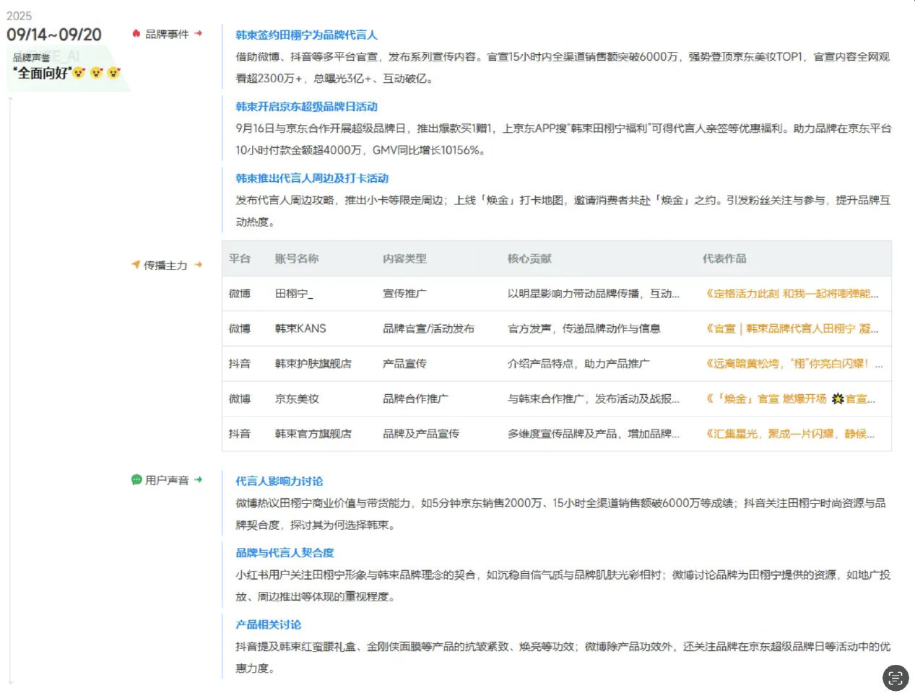Screen dimensions: 915x693
Task: Click the green chat bubble icon beside 用户声音
Action: (136, 479)
